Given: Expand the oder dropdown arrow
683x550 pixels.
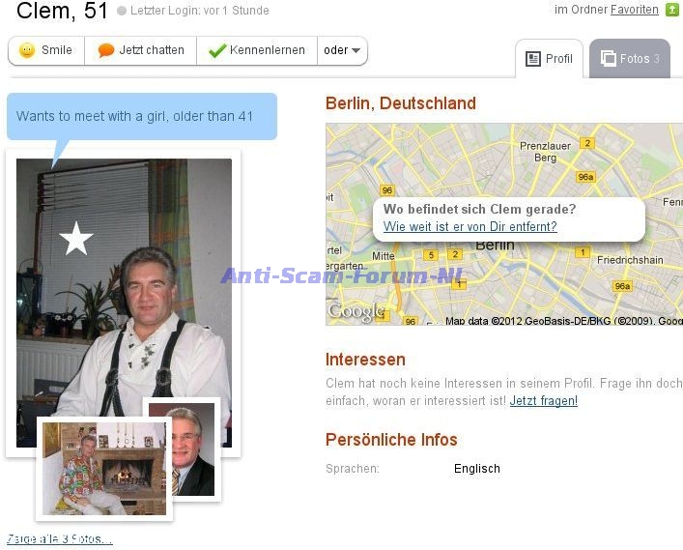Looking at the screenshot, I should point(356,50).
